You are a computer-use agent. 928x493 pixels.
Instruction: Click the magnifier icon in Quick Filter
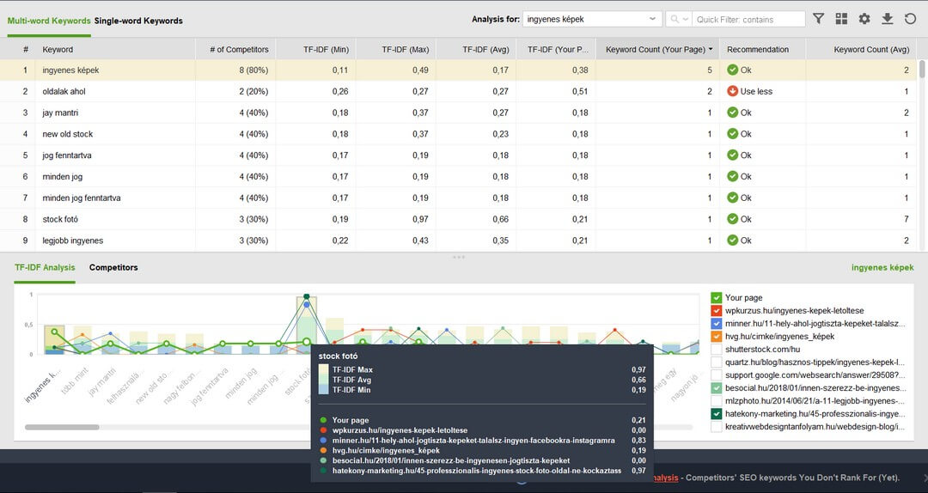coord(675,19)
